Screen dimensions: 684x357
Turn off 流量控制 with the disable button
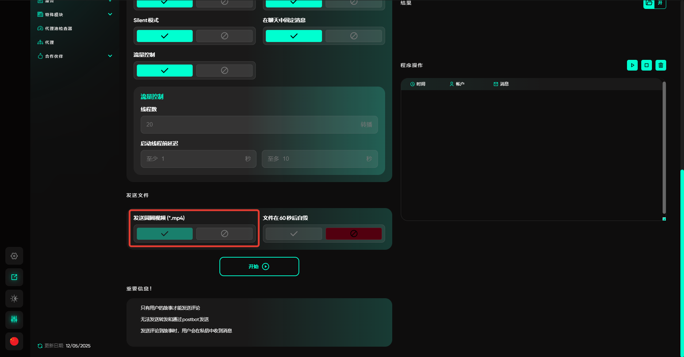(x=224, y=71)
